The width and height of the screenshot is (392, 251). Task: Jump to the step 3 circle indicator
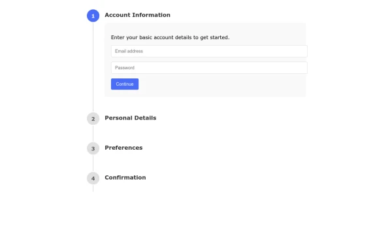tap(93, 148)
